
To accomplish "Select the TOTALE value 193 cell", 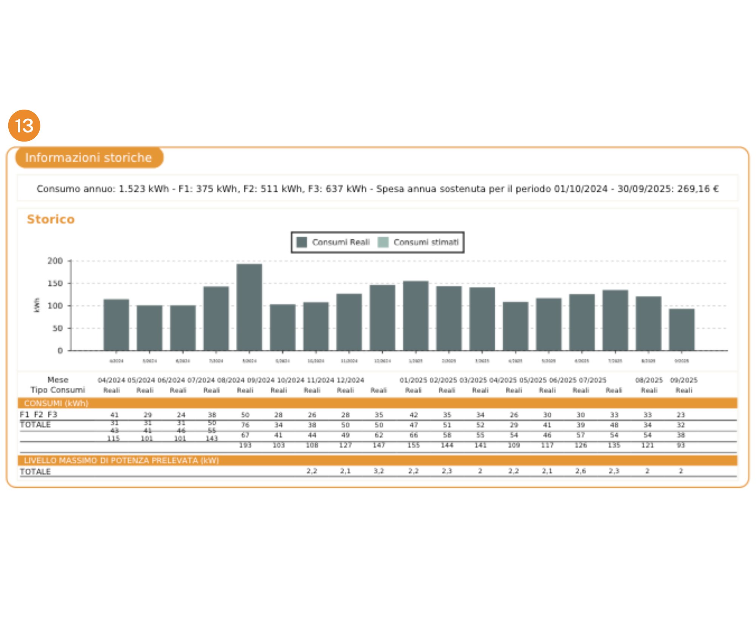I will (x=245, y=446).
